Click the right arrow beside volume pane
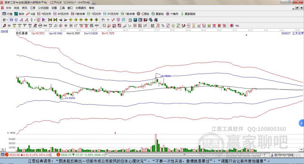 tap(301, 149)
